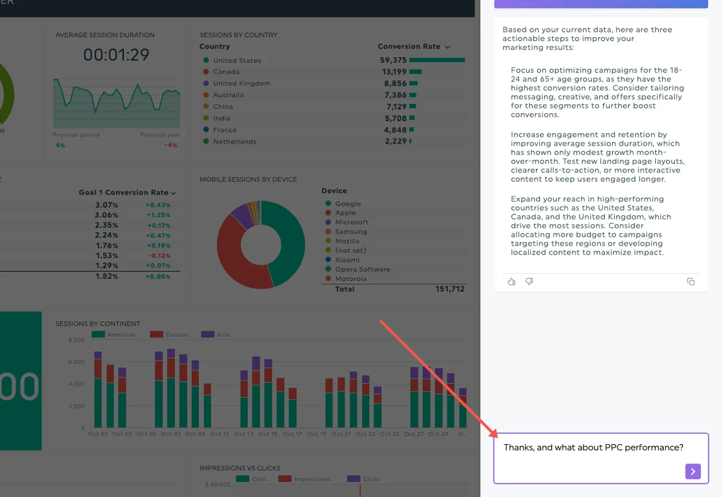This screenshot has height=497, width=722.
Task: Toggle Asia series in continent legend
Action: (x=215, y=335)
